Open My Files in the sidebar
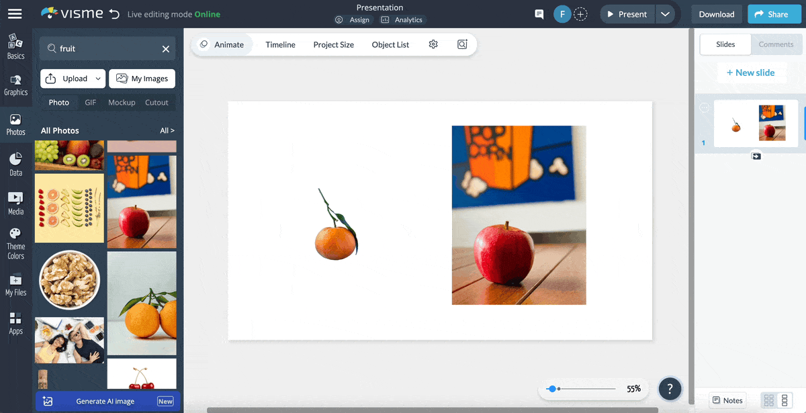 pyautogui.click(x=16, y=285)
